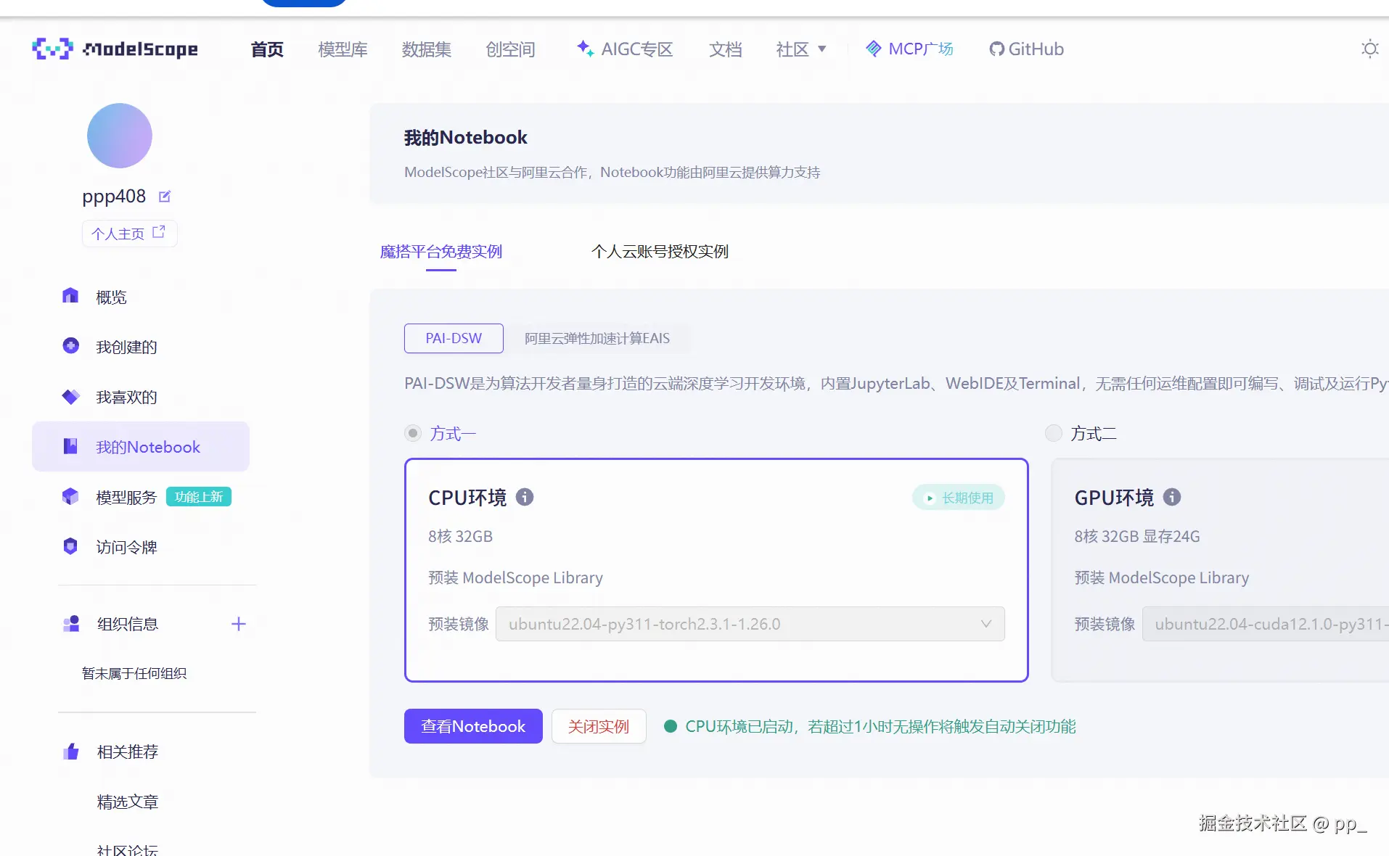The image size is (1389, 856).
Task: Click the 访问令牌 shield icon
Action: click(x=70, y=546)
